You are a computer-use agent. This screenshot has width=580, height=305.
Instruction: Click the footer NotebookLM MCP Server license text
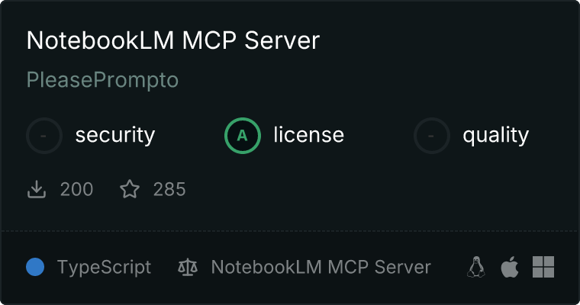(x=321, y=267)
